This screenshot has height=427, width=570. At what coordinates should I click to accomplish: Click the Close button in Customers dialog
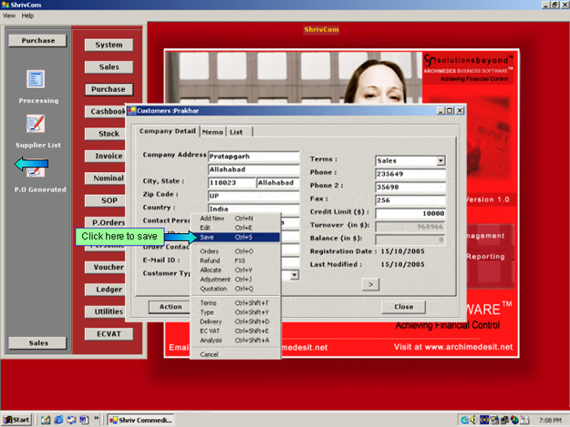(x=403, y=307)
